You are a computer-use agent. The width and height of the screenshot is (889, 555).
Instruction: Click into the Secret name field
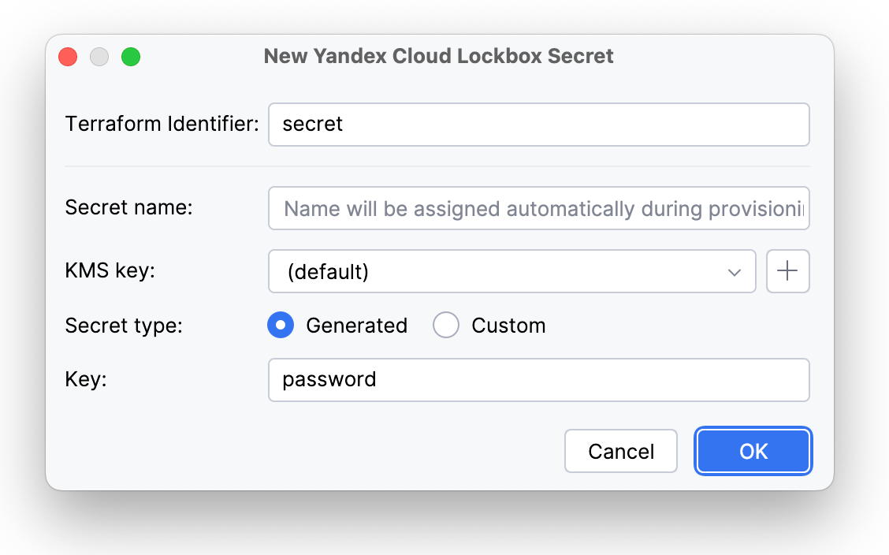538,208
